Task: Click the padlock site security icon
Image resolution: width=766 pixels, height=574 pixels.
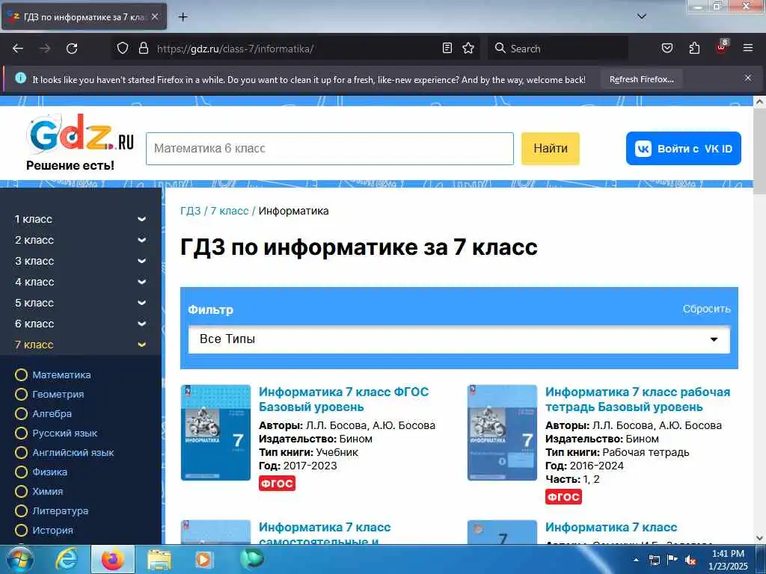Action: [143, 49]
